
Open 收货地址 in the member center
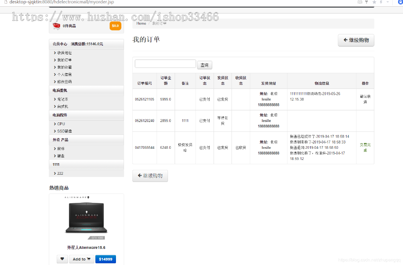[64, 53]
